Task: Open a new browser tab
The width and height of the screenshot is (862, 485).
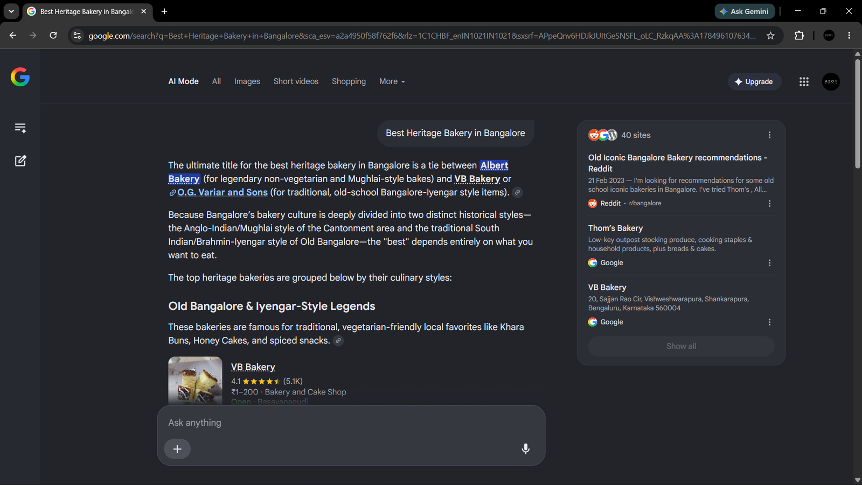Action: tap(164, 11)
